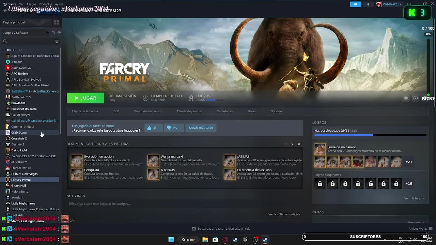
Task: Click the A cenizas achievement icon
Action: pos(153,174)
